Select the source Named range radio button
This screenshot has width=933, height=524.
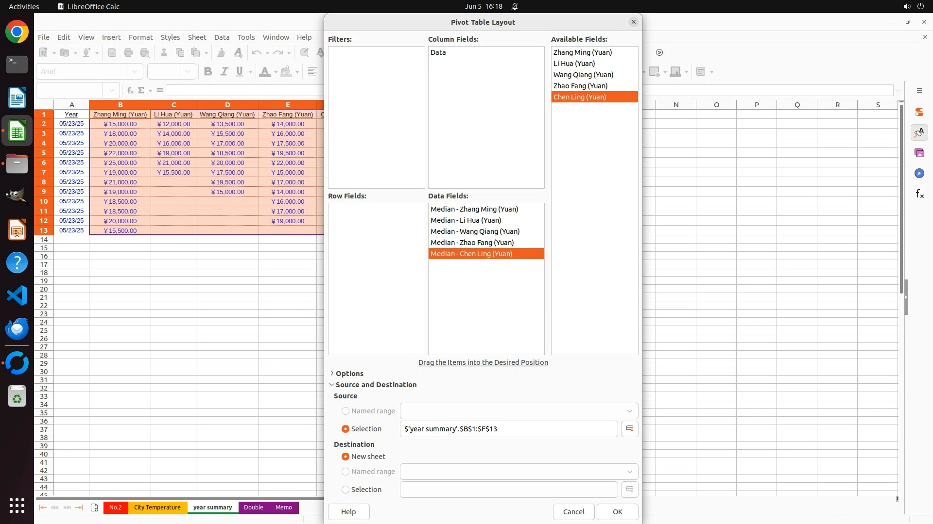[346, 411]
